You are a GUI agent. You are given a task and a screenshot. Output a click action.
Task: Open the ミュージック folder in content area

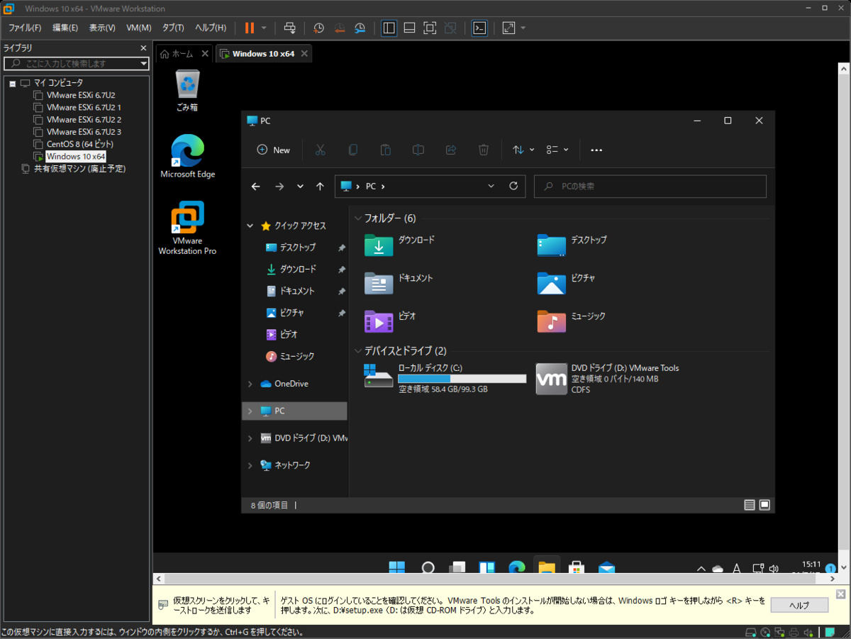[572, 321]
